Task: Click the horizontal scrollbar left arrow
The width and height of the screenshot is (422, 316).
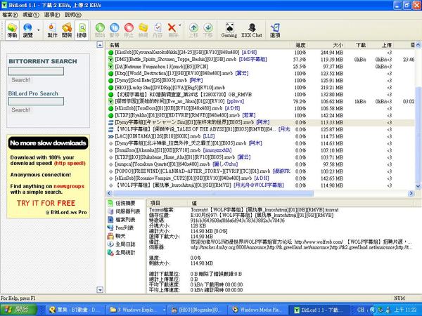Action: click(x=109, y=193)
